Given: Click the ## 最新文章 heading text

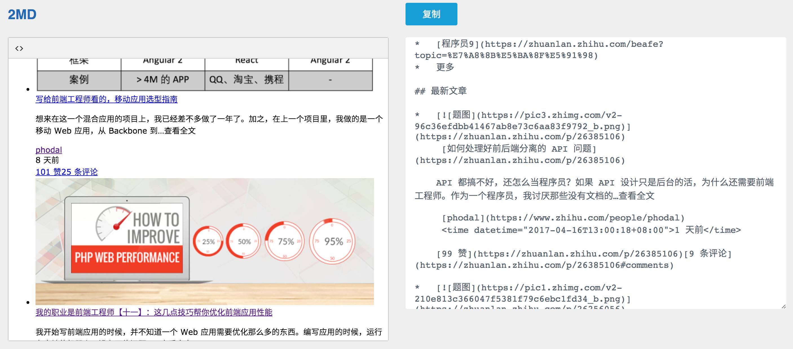Looking at the screenshot, I should pos(440,91).
